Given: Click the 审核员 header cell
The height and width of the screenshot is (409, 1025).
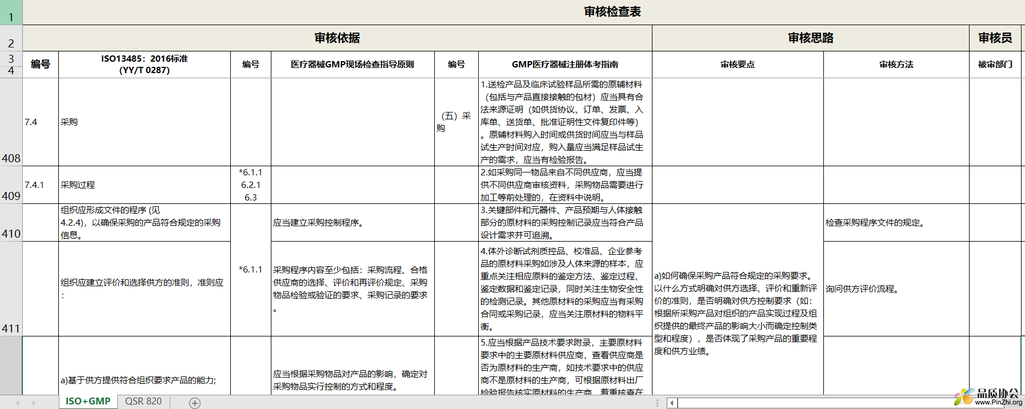Looking at the screenshot, I should pos(995,38).
